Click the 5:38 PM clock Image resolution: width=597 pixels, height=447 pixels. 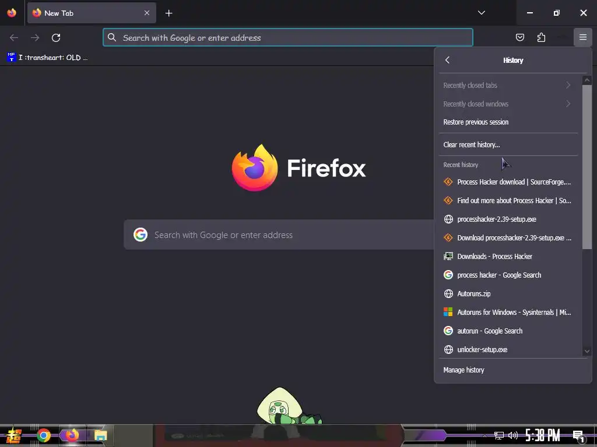tap(543, 435)
